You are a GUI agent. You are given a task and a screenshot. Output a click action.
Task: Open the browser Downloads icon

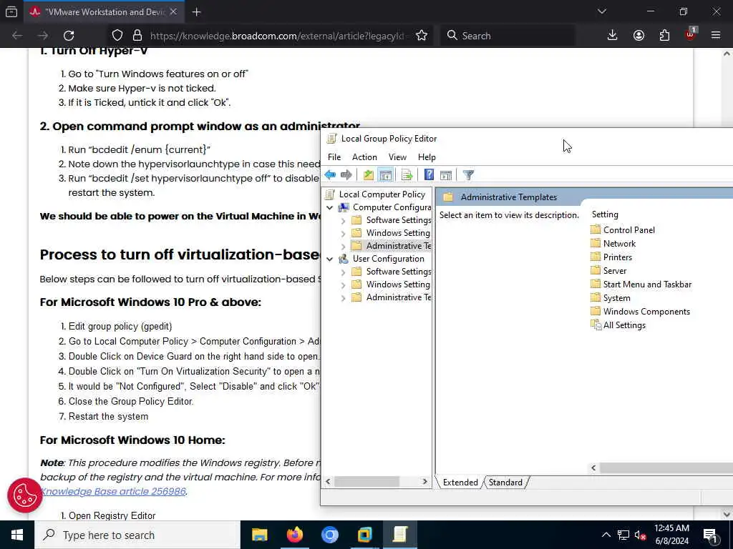(x=613, y=36)
